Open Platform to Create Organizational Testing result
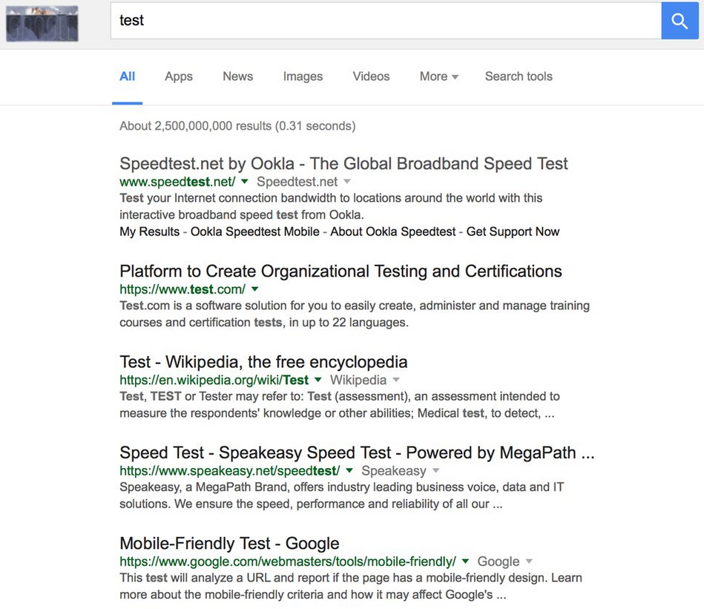704x609 pixels. click(x=341, y=271)
